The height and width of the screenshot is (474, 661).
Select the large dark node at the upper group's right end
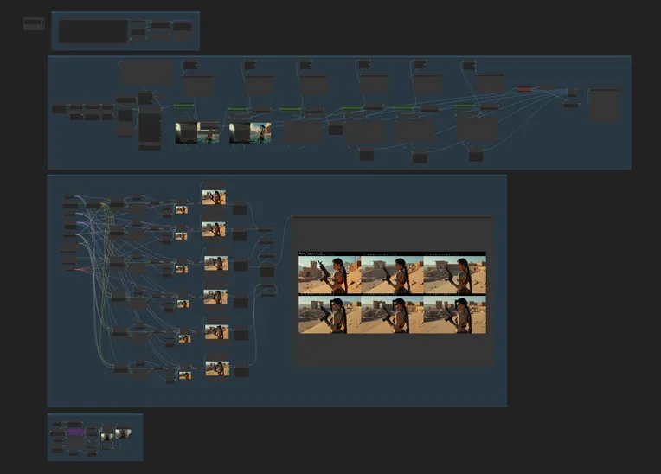click(604, 106)
